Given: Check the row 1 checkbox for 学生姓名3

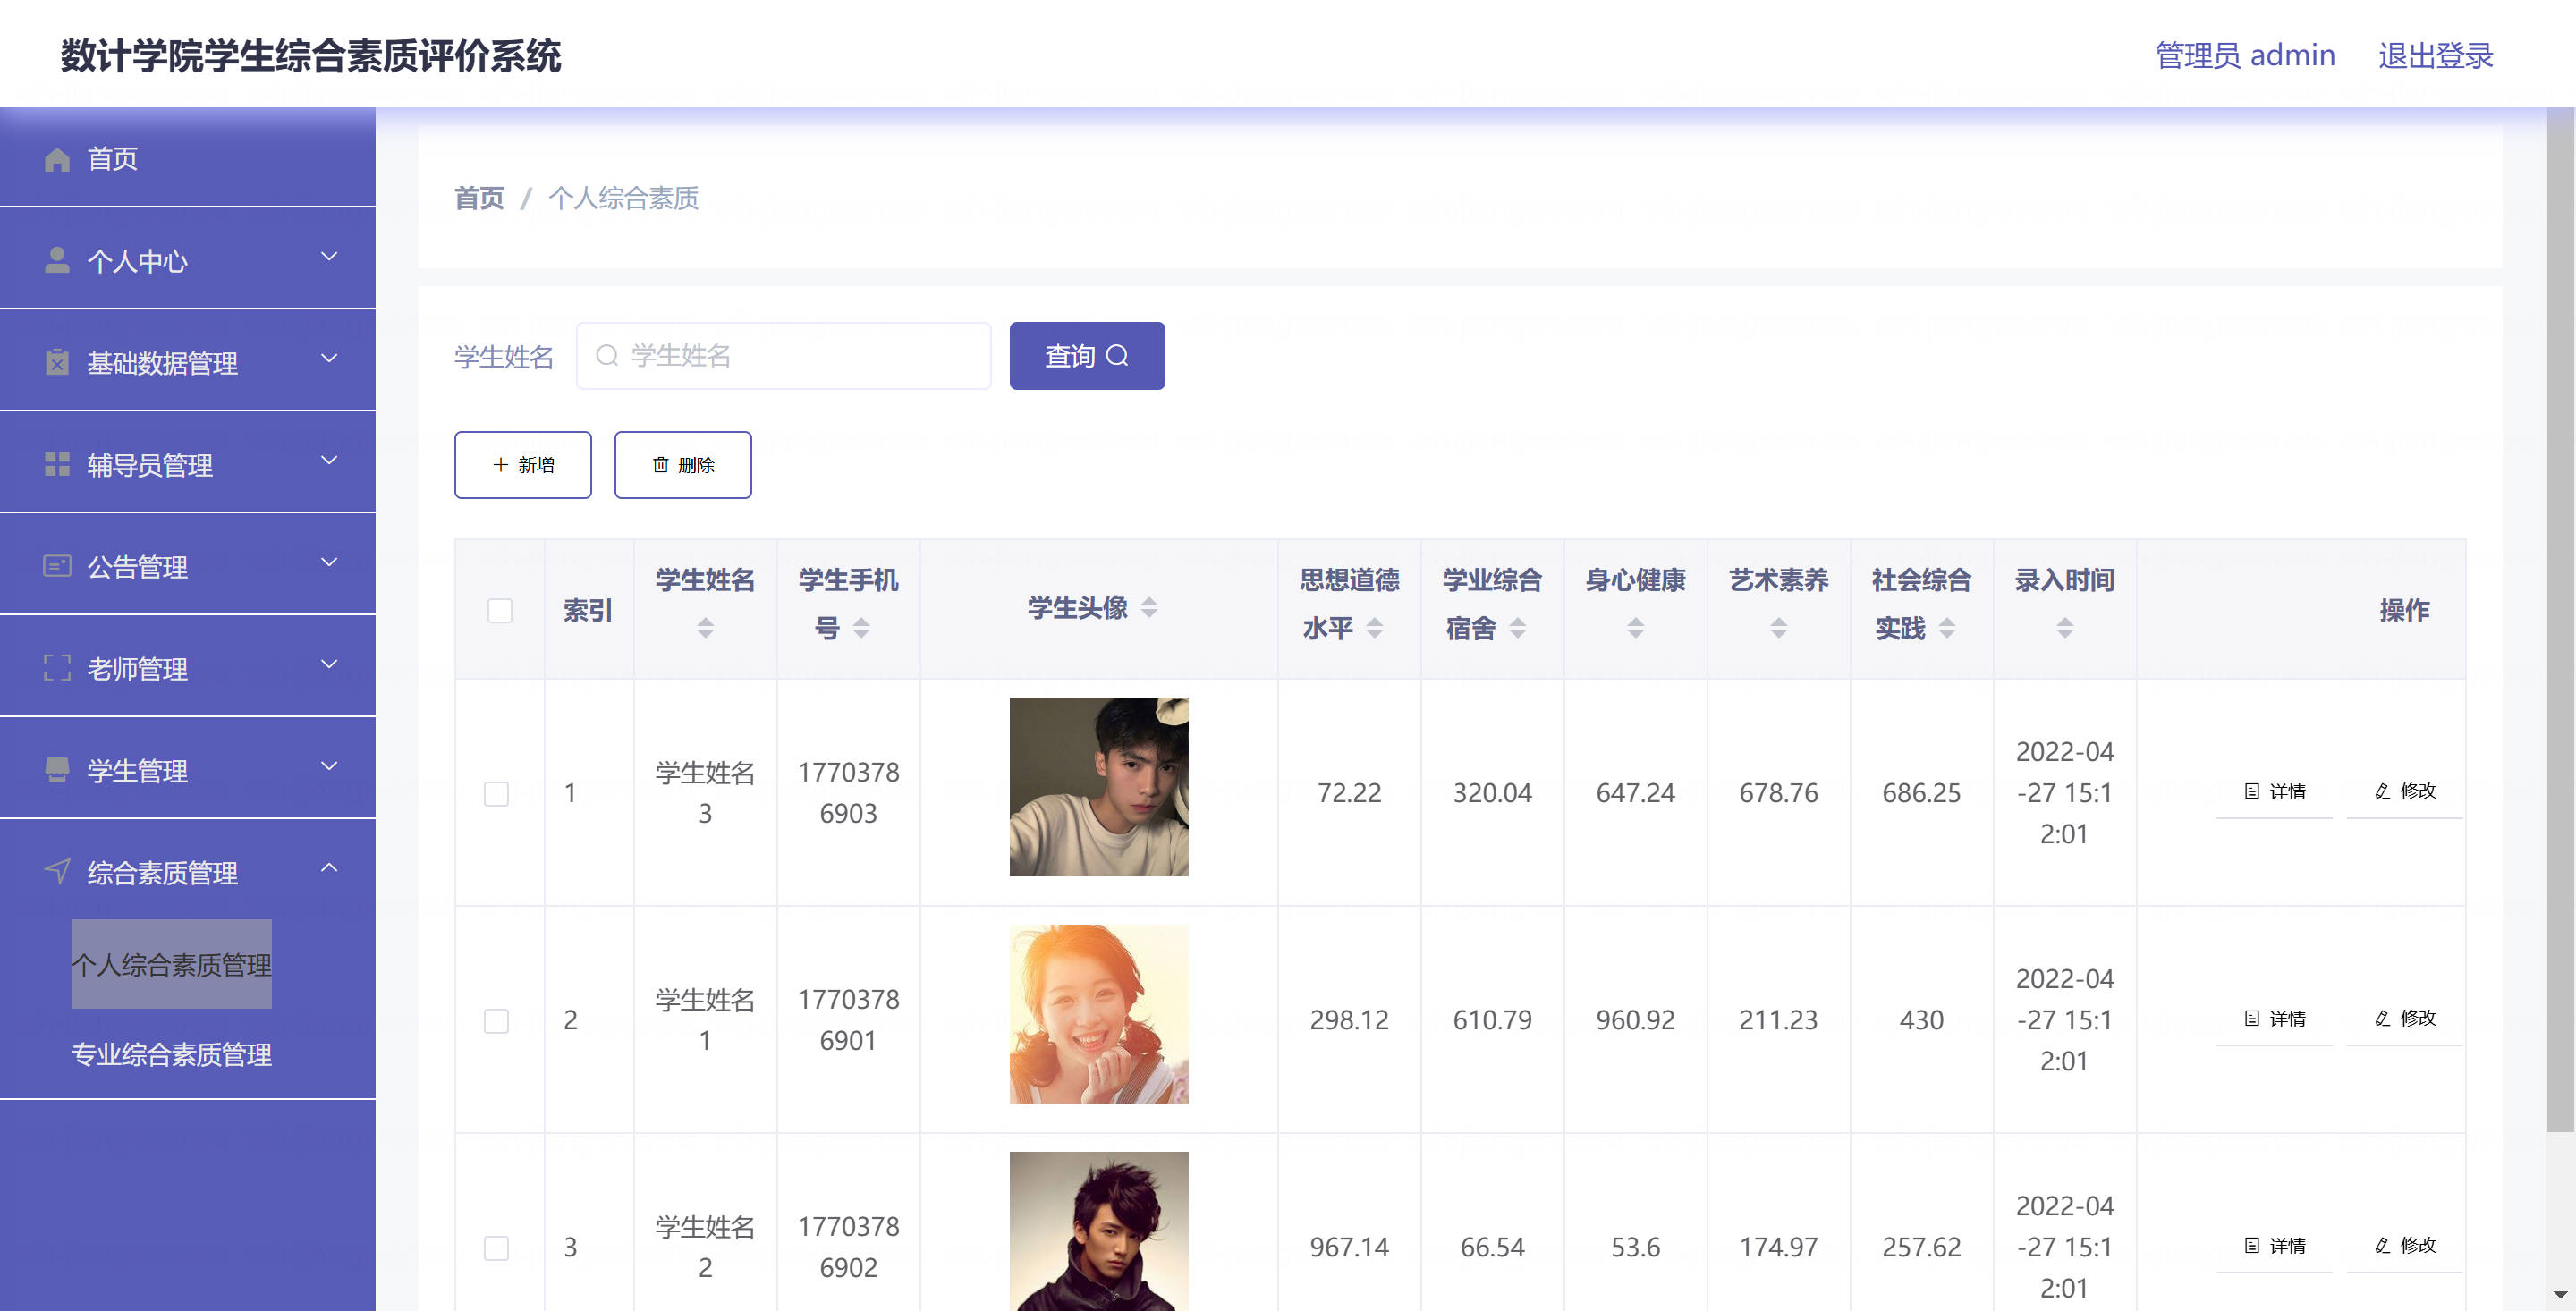Looking at the screenshot, I should point(496,794).
